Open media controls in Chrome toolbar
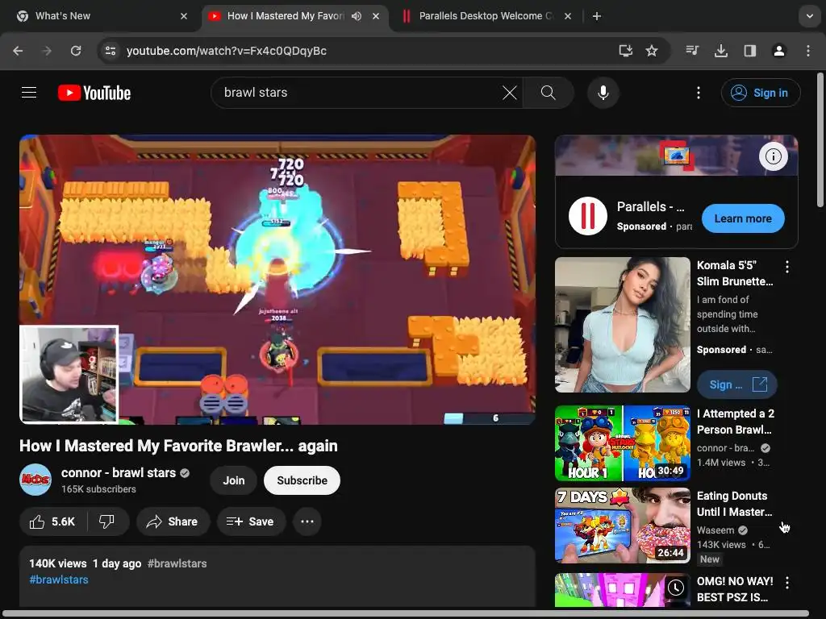Viewport: 826px width, 619px height. [692, 51]
